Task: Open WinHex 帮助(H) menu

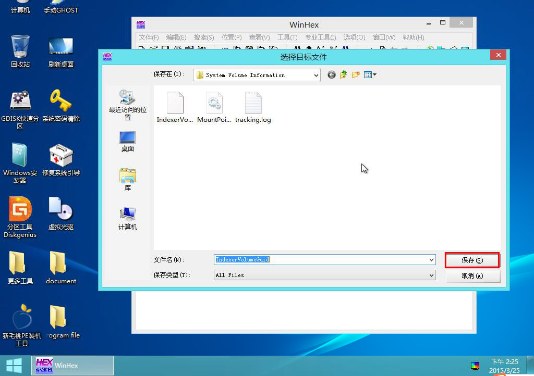Action: pyautogui.click(x=413, y=37)
